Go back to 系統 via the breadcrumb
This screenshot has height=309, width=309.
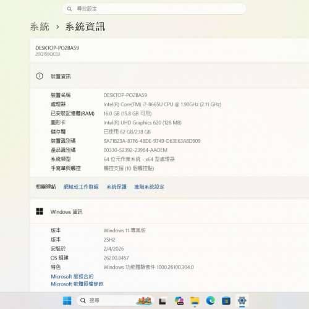tap(40, 27)
